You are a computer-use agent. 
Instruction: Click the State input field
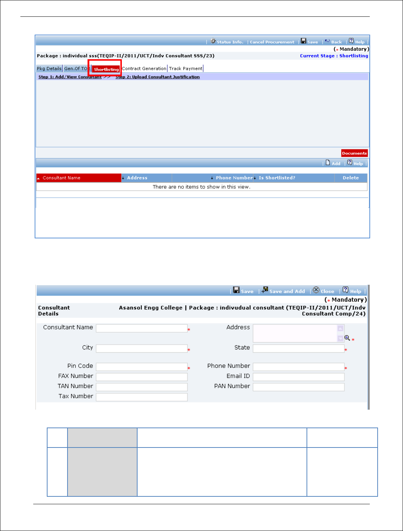(x=299, y=348)
